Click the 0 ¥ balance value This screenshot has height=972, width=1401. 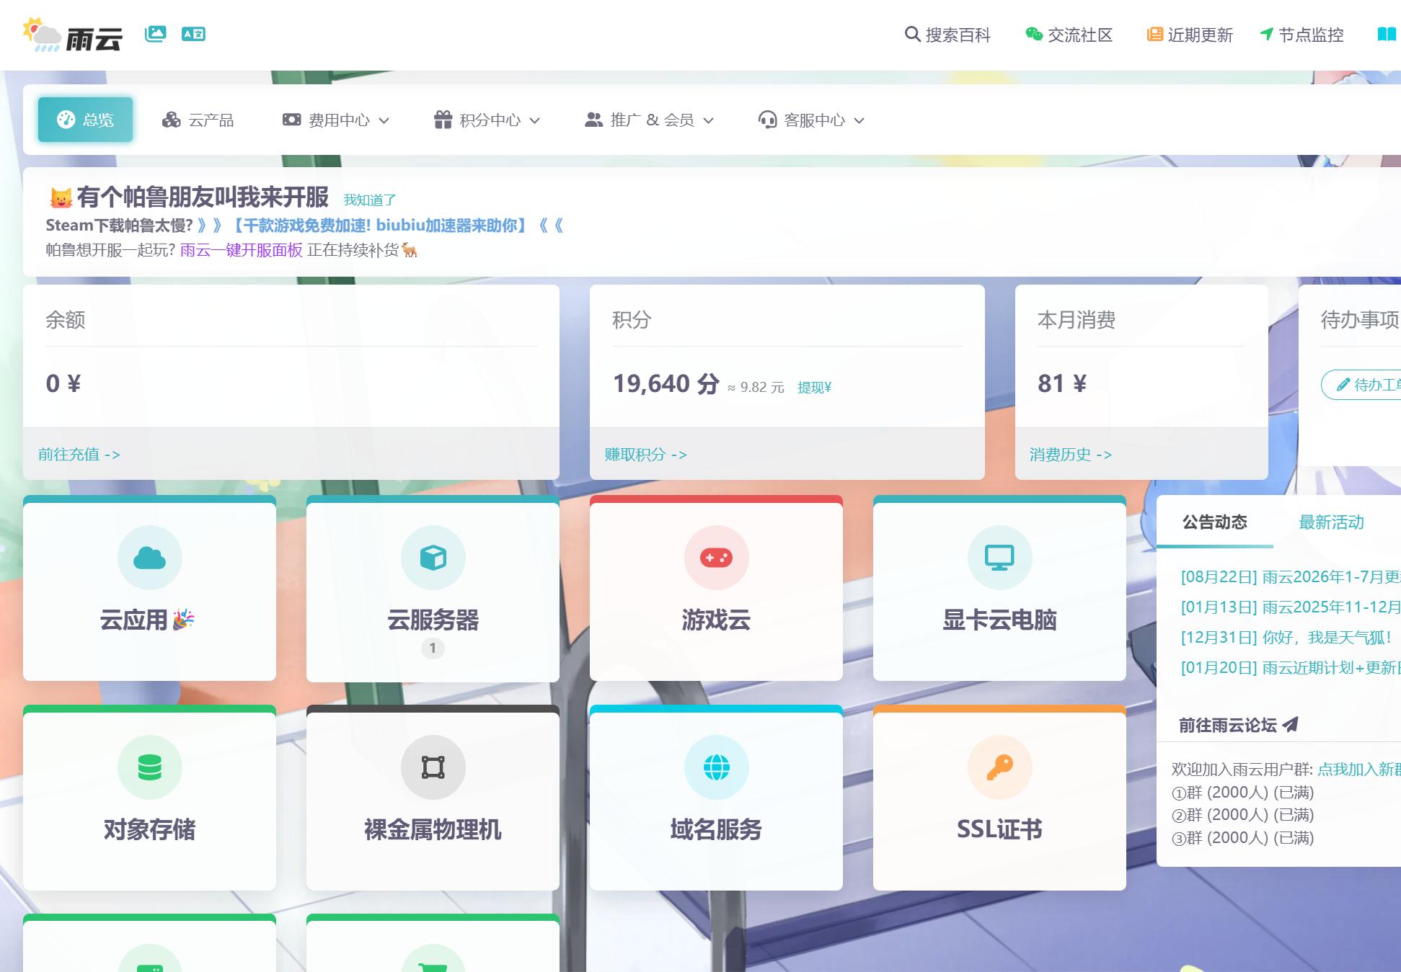tap(63, 383)
